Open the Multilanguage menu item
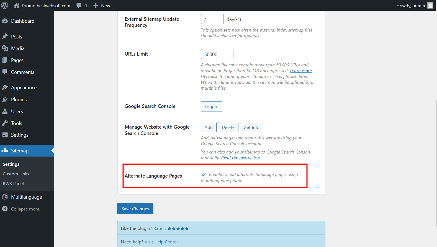 tap(27, 197)
